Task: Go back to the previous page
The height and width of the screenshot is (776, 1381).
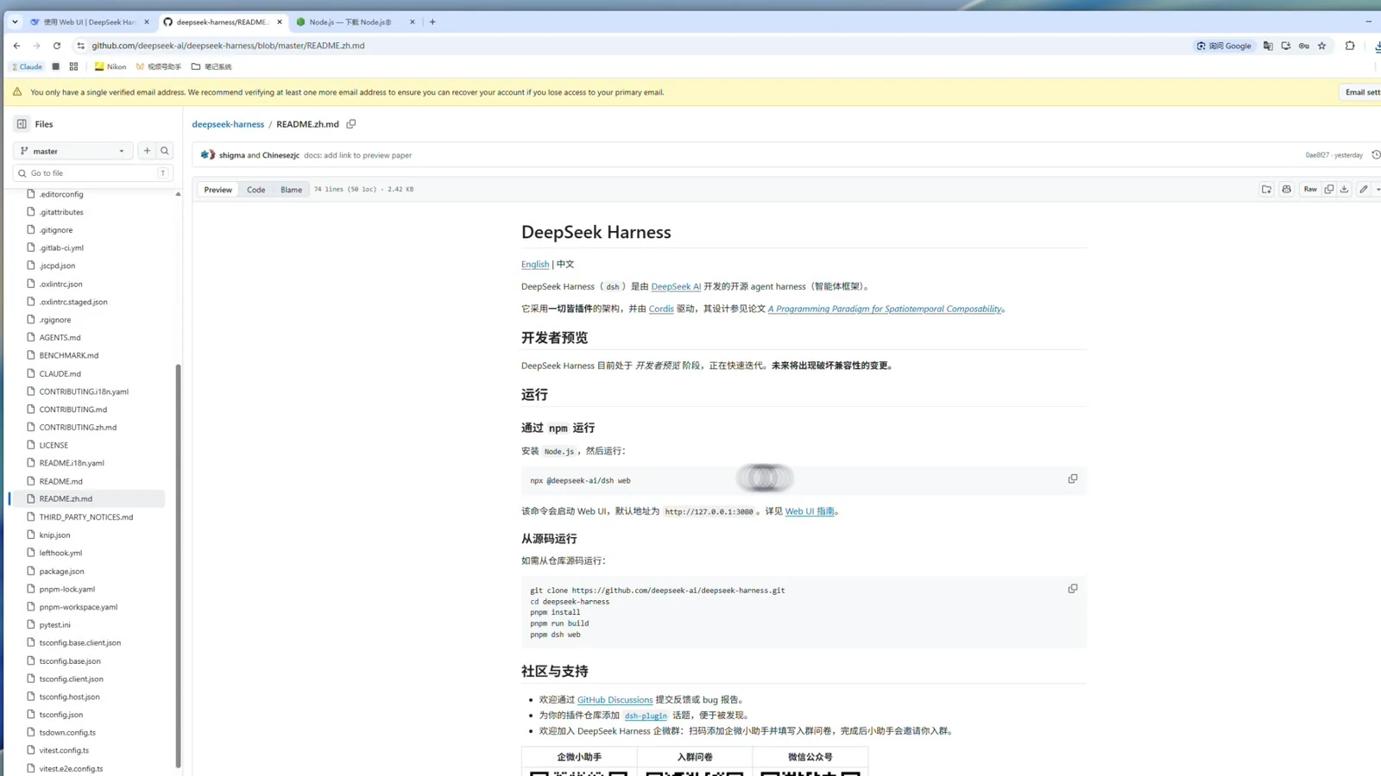Action: click(x=16, y=46)
